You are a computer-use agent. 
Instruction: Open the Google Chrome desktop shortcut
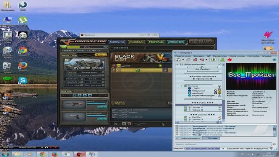coord(23,51)
